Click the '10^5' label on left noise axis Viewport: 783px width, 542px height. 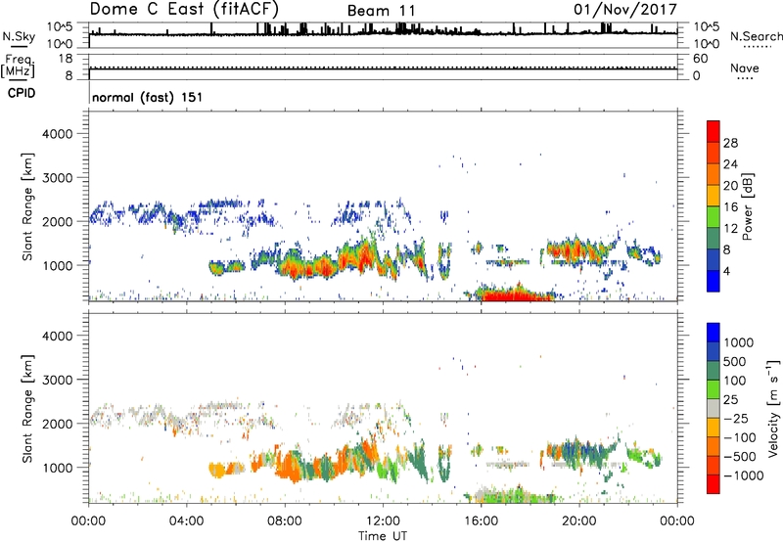61,27
